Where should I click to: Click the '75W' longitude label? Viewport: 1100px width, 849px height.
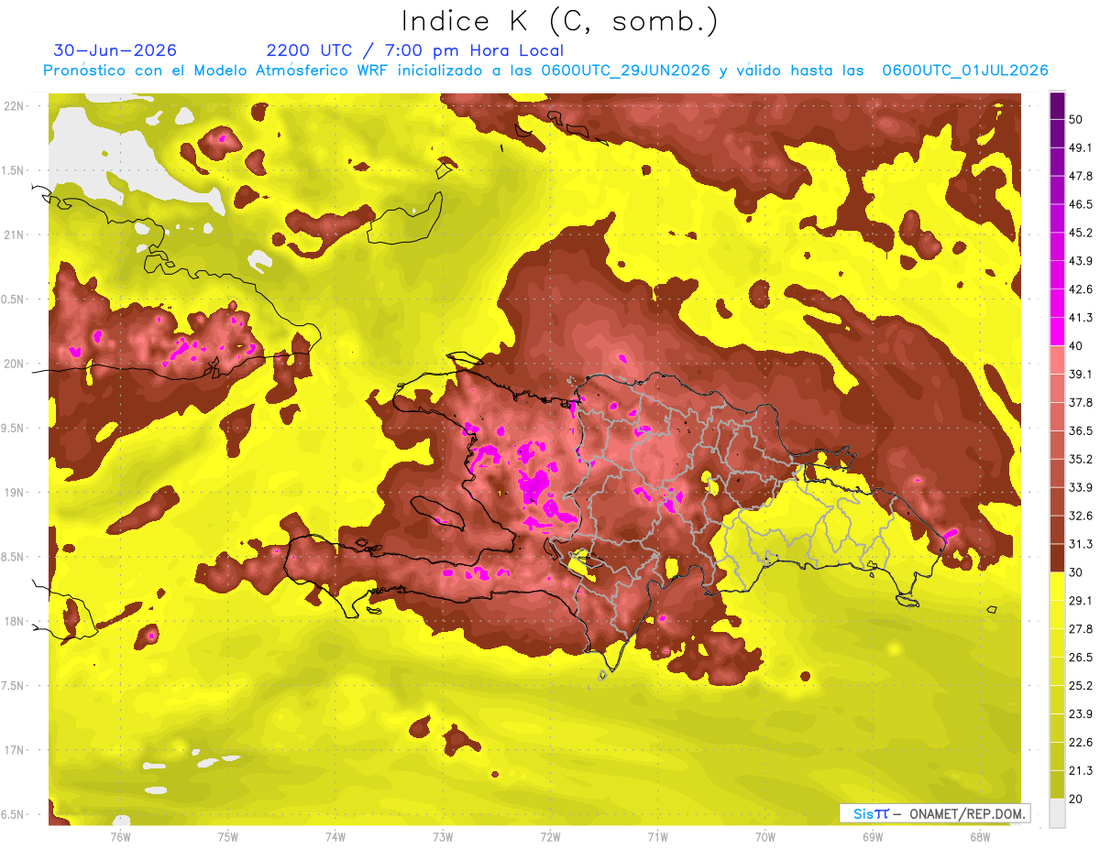click(x=228, y=837)
